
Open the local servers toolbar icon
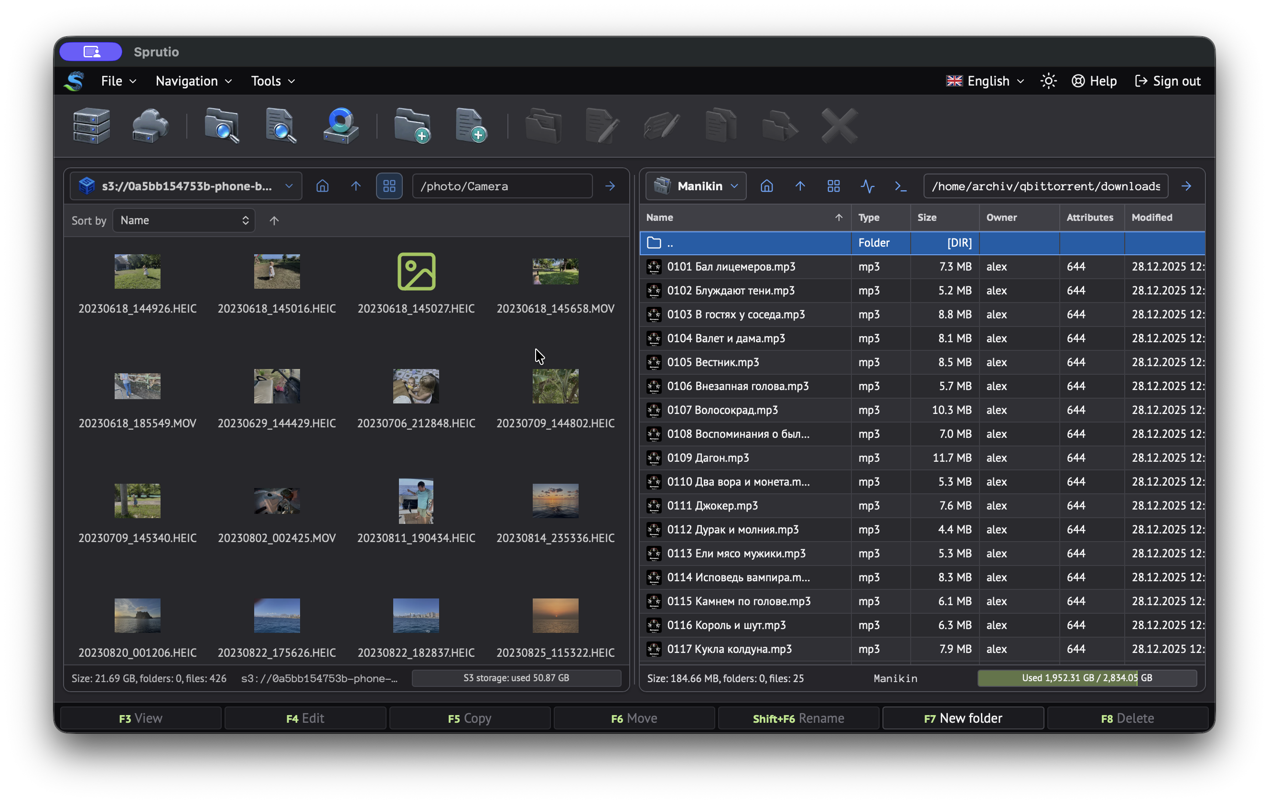pyautogui.click(x=91, y=126)
